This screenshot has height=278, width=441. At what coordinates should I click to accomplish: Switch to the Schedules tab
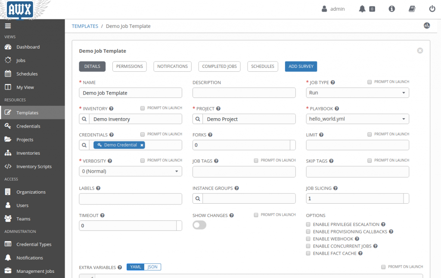pyautogui.click(x=263, y=66)
